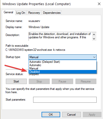The image size is (103, 119).
Task: Dismiss the dialog with Cancel
Action: (71, 115)
